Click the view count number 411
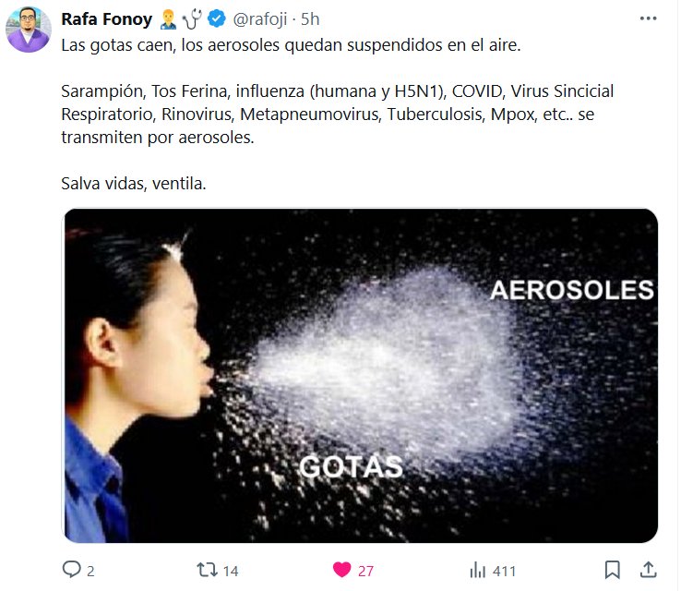Screen dimensions: 681x591 point(504,571)
